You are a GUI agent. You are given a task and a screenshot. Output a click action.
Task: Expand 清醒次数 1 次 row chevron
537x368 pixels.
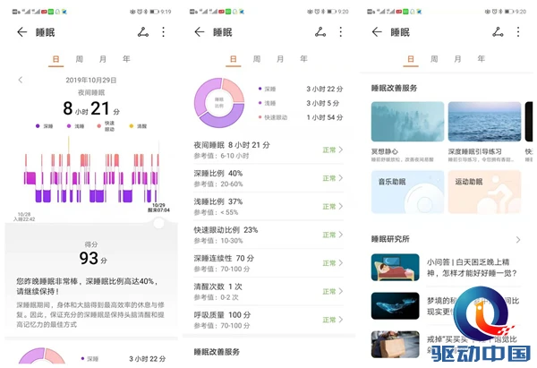(x=341, y=291)
